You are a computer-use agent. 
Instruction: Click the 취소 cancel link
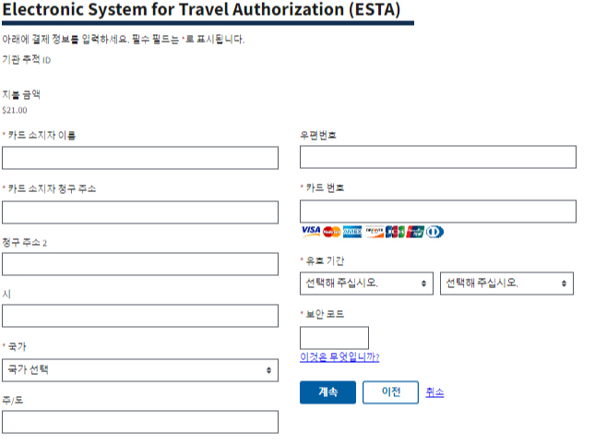click(x=434, y=392)
